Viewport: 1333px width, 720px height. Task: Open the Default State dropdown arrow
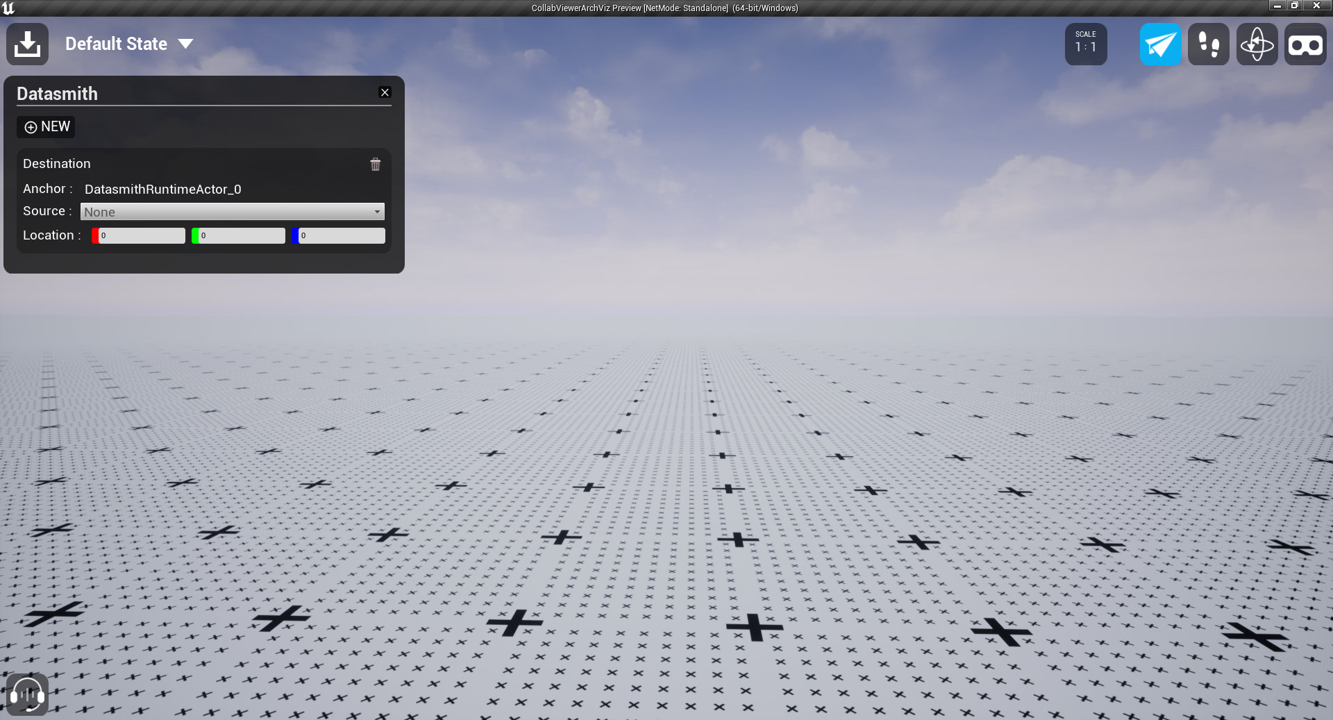pyautogui.click(x=185, y=44)
